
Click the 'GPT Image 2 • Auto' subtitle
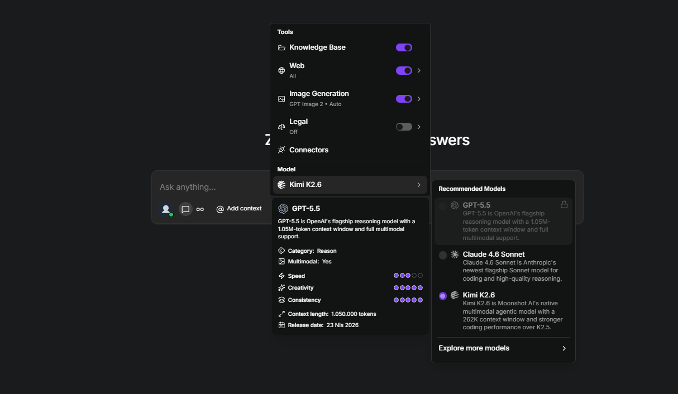[315, 104]
